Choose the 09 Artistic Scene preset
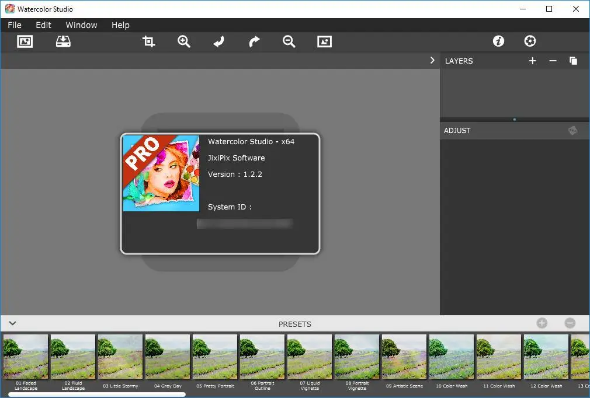590x398 pixels. click(x=404, y=362)
